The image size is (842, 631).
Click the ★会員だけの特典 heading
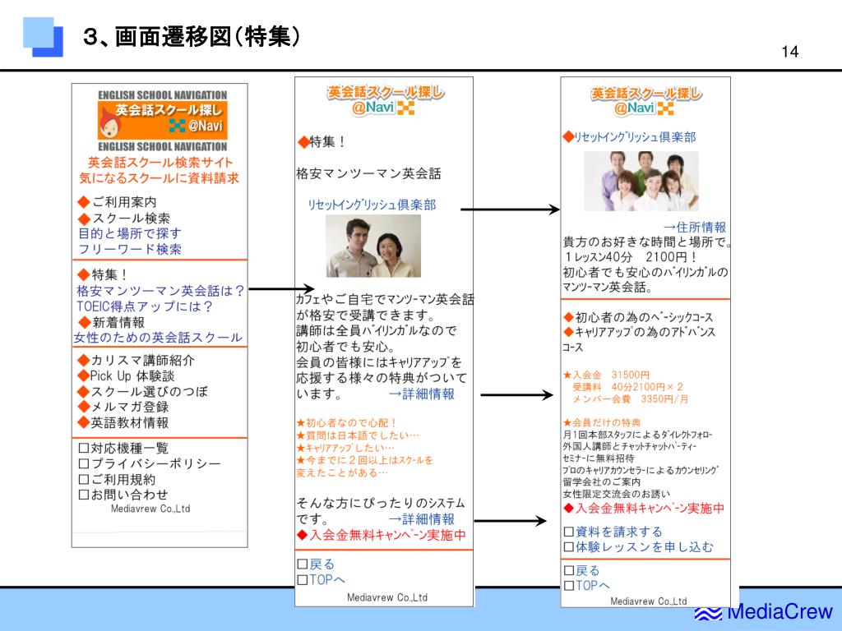[x=602, y=423]
